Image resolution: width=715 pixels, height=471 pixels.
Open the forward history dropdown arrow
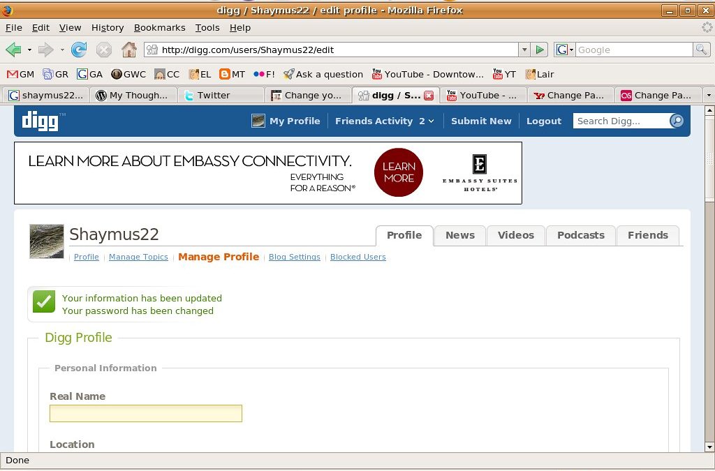62,50
